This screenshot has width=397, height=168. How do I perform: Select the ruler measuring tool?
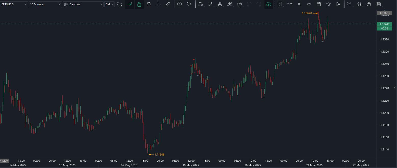[x=168, y=4]
